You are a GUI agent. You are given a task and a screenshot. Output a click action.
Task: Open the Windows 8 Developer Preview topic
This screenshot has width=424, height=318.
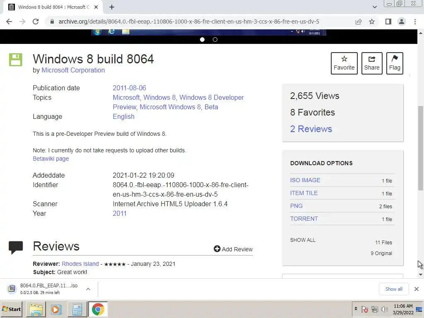coord(178,102)
